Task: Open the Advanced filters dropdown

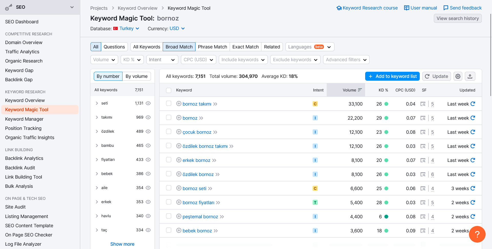Action: point(346,60)
